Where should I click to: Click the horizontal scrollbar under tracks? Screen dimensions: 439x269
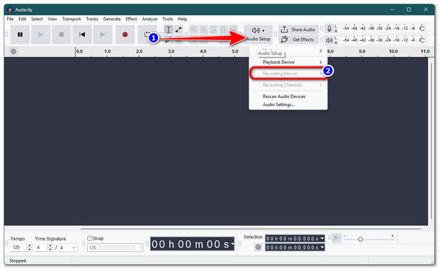(251, 229)
